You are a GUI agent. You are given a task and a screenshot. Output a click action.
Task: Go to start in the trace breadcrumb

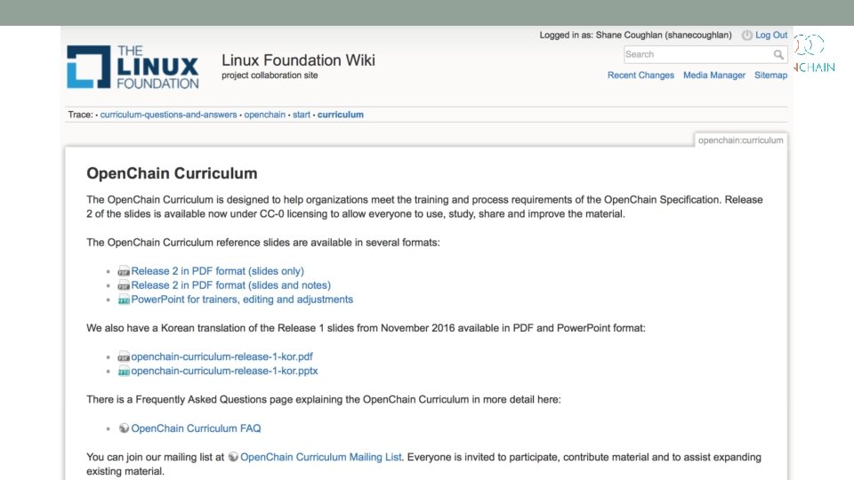click(302, 115)
